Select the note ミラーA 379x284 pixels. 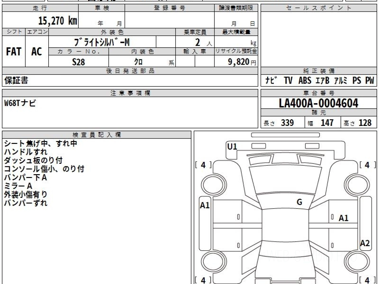(18, 186)
